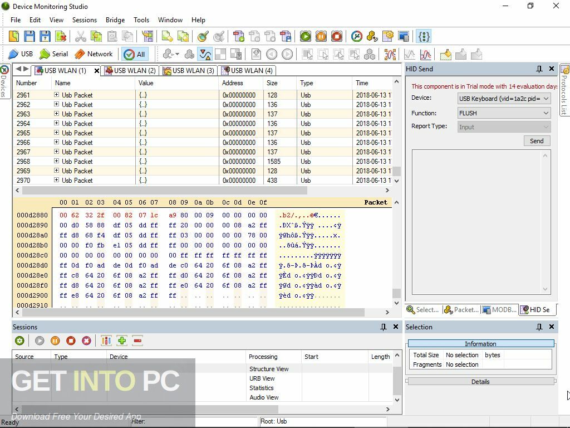Click the red graph chart icon
Viewport: 570px width, 428px height.
coord(425,55)
